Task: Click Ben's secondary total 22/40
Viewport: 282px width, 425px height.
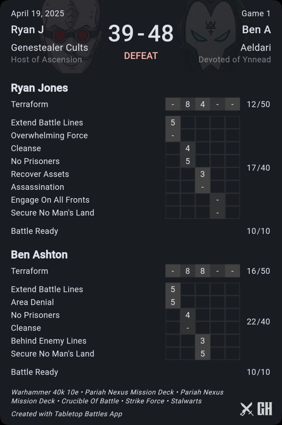Action: (x=258, y=322)
